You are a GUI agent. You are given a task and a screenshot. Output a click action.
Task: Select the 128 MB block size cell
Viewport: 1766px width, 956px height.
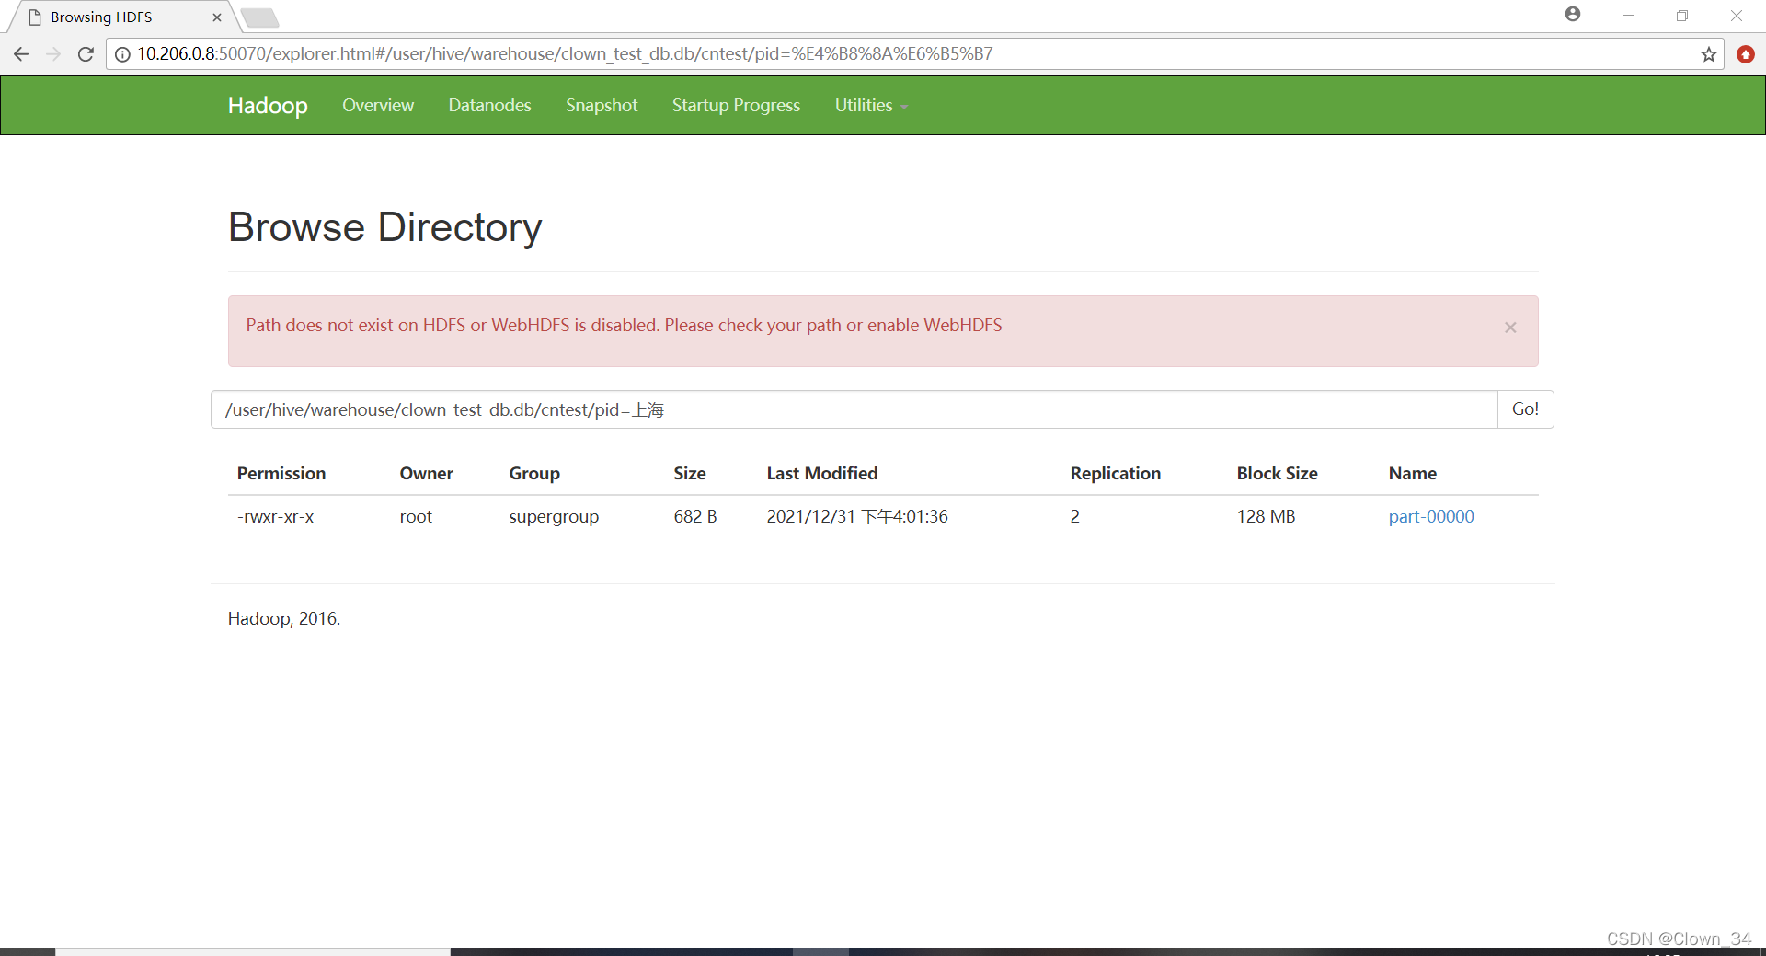[x=1266, y=517]
